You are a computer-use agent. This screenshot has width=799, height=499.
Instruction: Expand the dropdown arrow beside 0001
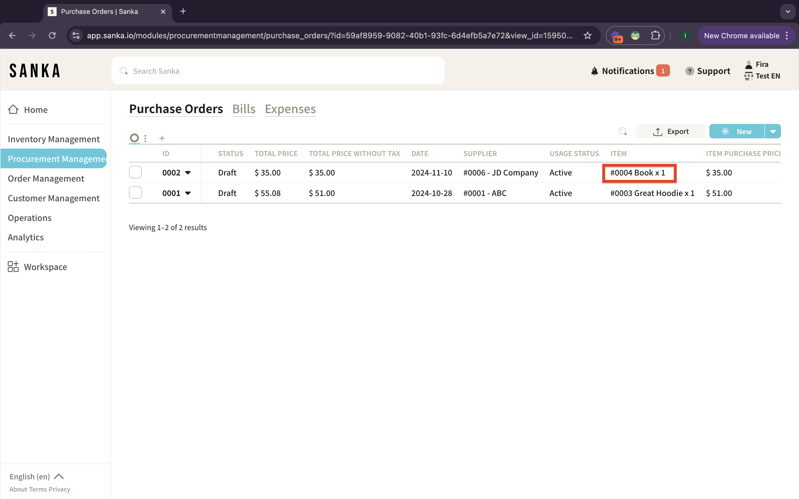[x=188, y=193]
